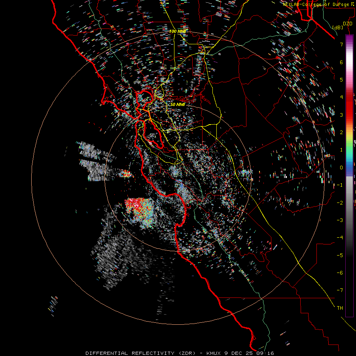Click the "1" tick label on the color scale
Image resolution: width=356 pixels, height=356 pixels.
(x=341, y=150)
